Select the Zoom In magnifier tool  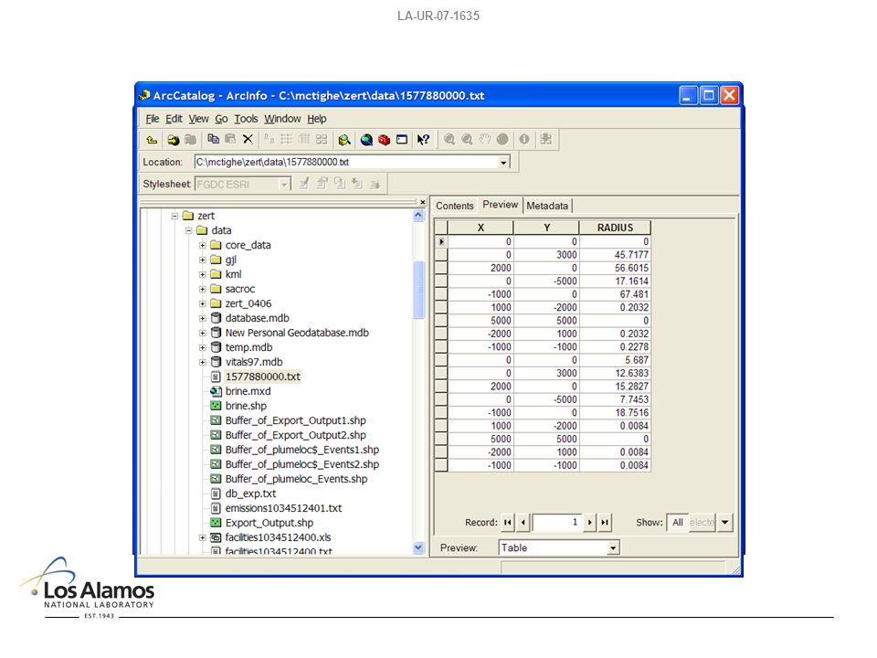(449, 139)
